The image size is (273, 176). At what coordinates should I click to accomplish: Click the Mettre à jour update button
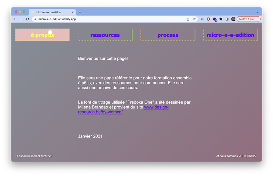pyautogui.click(x=247, y=19)
